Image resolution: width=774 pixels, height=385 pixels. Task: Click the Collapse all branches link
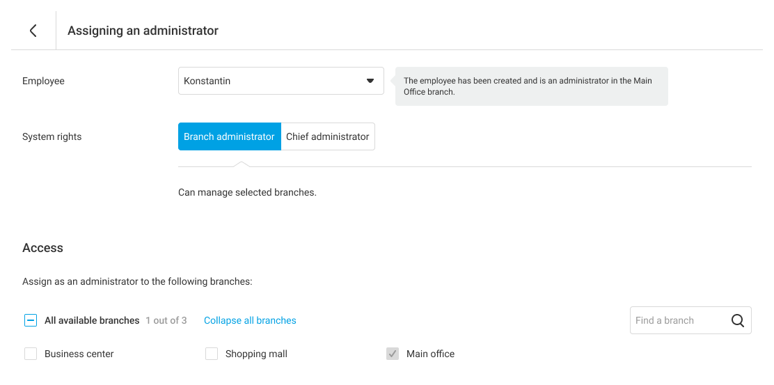(x=250, y=320)
